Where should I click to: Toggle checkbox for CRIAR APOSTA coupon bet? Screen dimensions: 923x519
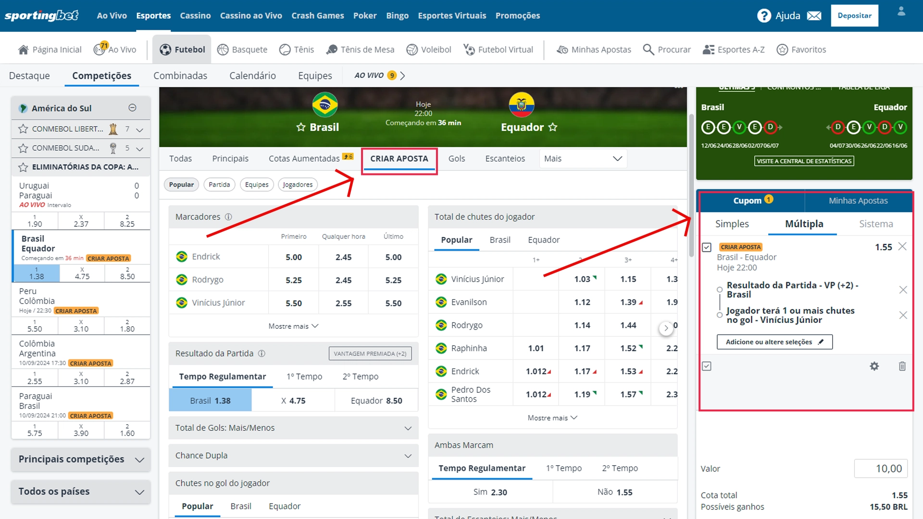[706, 247]
